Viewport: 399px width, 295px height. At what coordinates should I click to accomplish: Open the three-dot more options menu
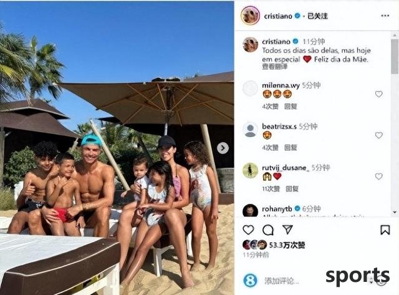(385, 16)
